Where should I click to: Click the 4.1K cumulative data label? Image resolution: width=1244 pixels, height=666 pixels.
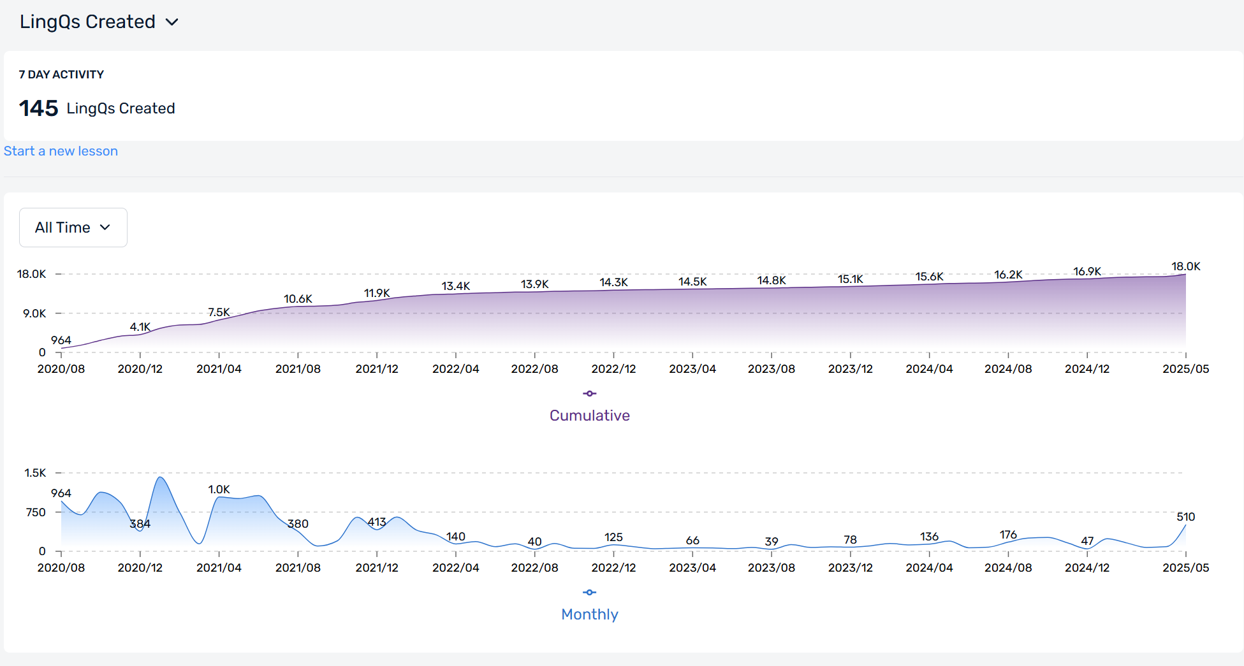(x=140, y=327)
